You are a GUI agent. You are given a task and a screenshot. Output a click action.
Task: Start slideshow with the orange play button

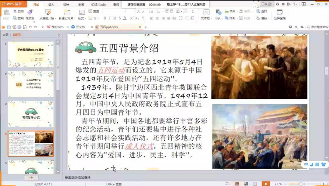click(266, 184)
